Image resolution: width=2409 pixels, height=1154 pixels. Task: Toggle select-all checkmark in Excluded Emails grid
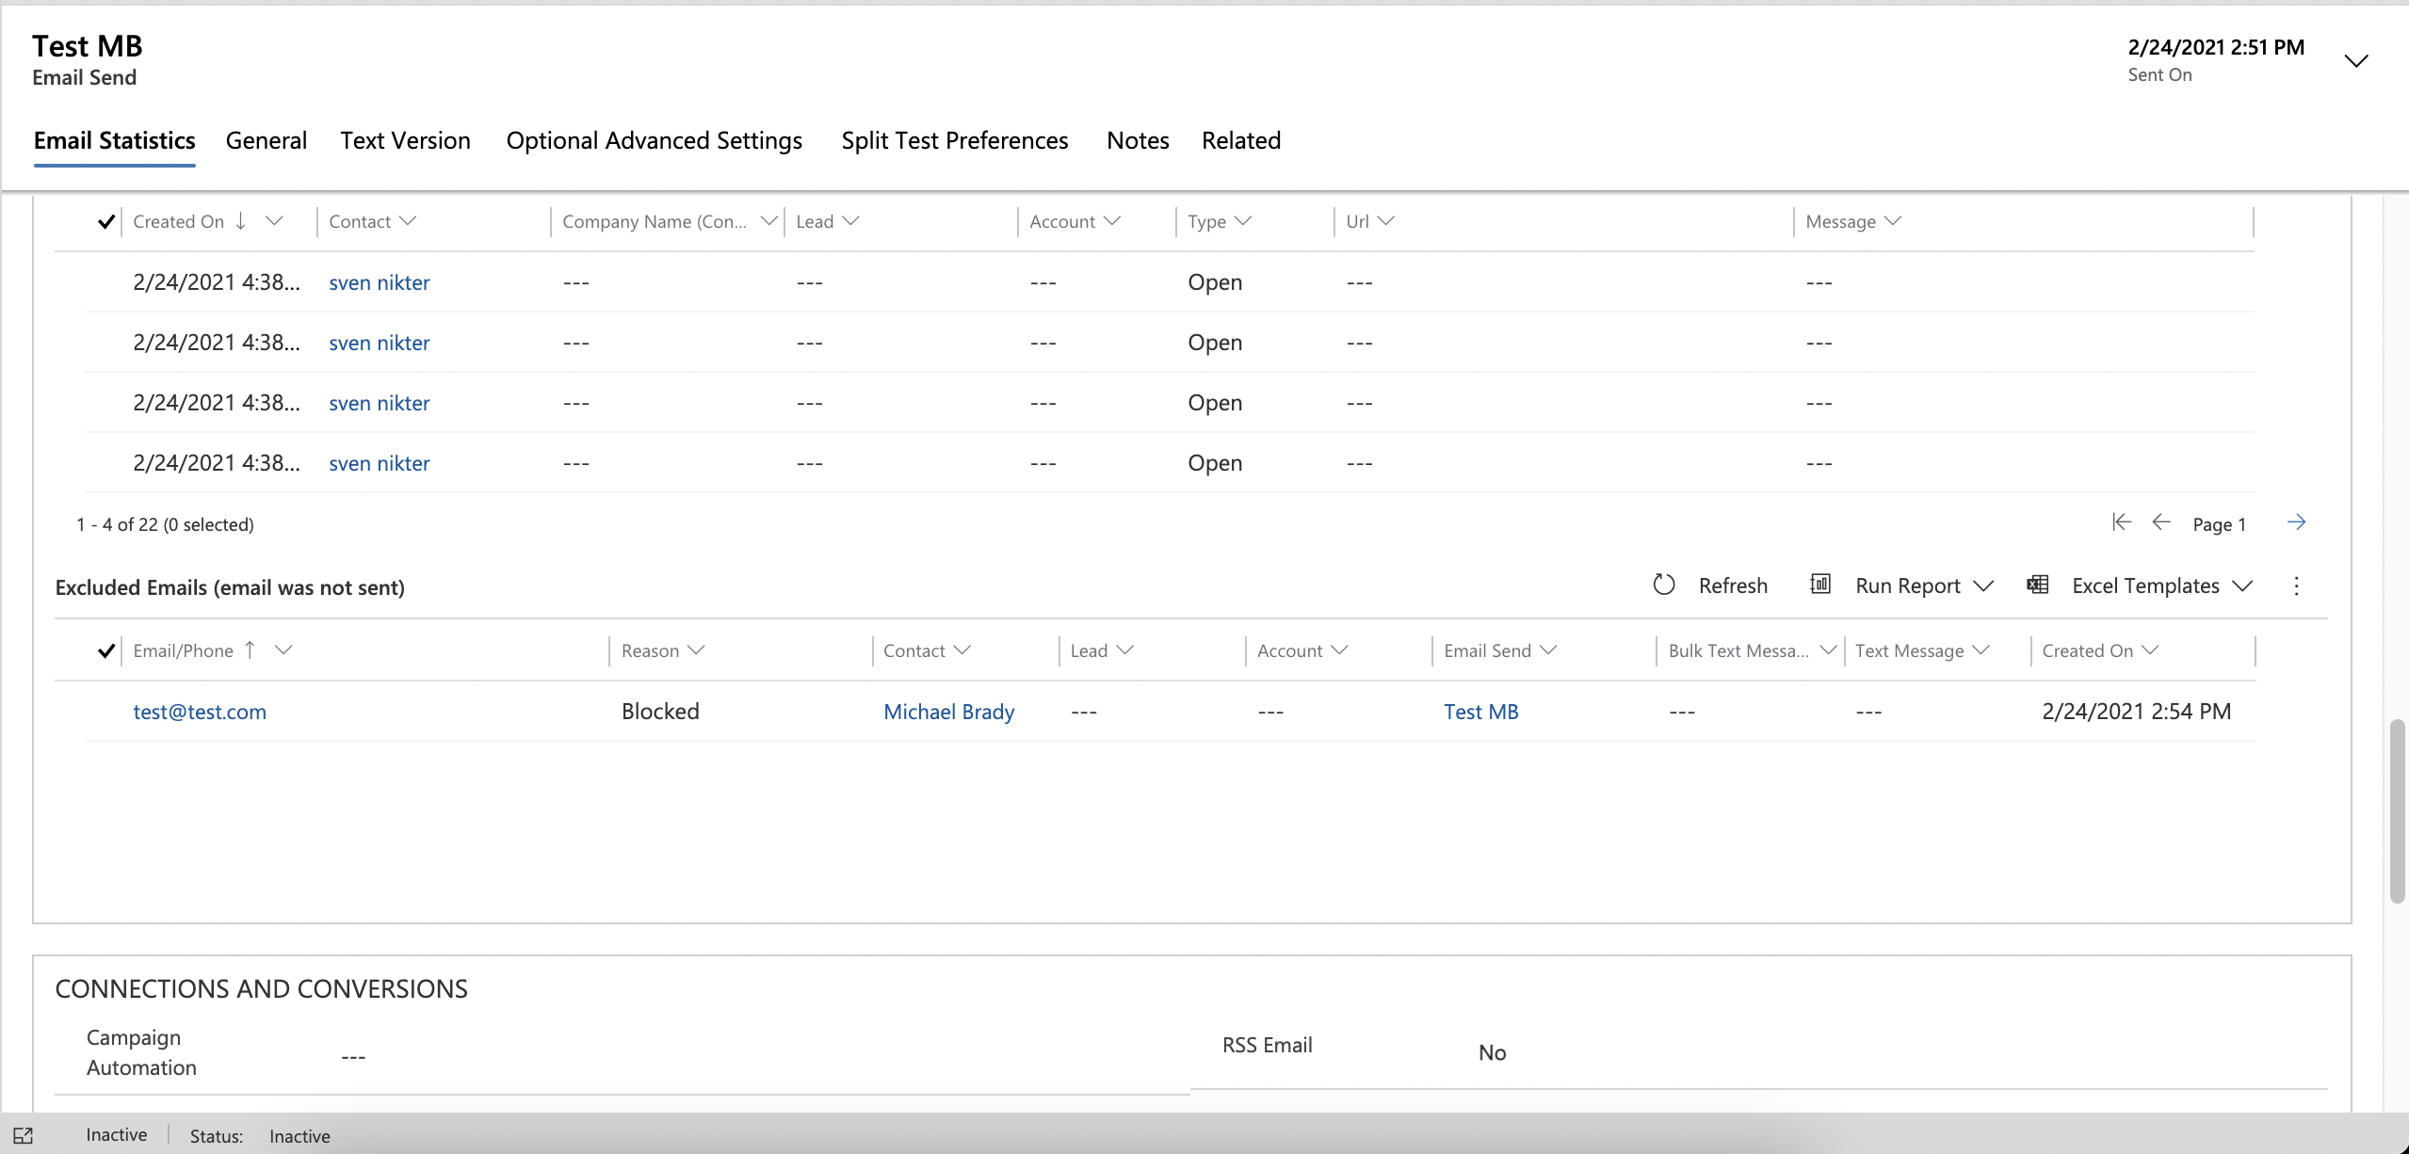coord(106,651)
